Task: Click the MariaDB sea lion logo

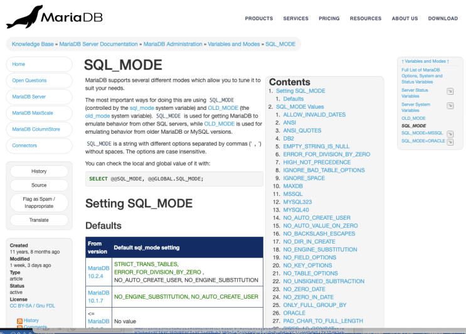Action: click(55, 17)
